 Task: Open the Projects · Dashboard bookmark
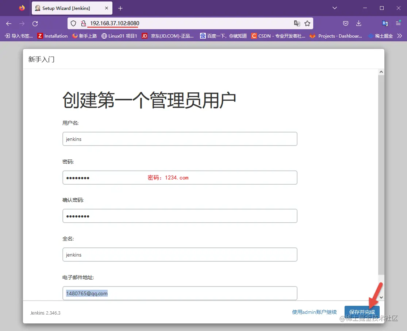[x=336, y=36]
